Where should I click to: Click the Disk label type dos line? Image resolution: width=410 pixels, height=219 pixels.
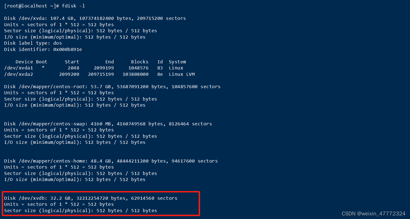point(33,43)
